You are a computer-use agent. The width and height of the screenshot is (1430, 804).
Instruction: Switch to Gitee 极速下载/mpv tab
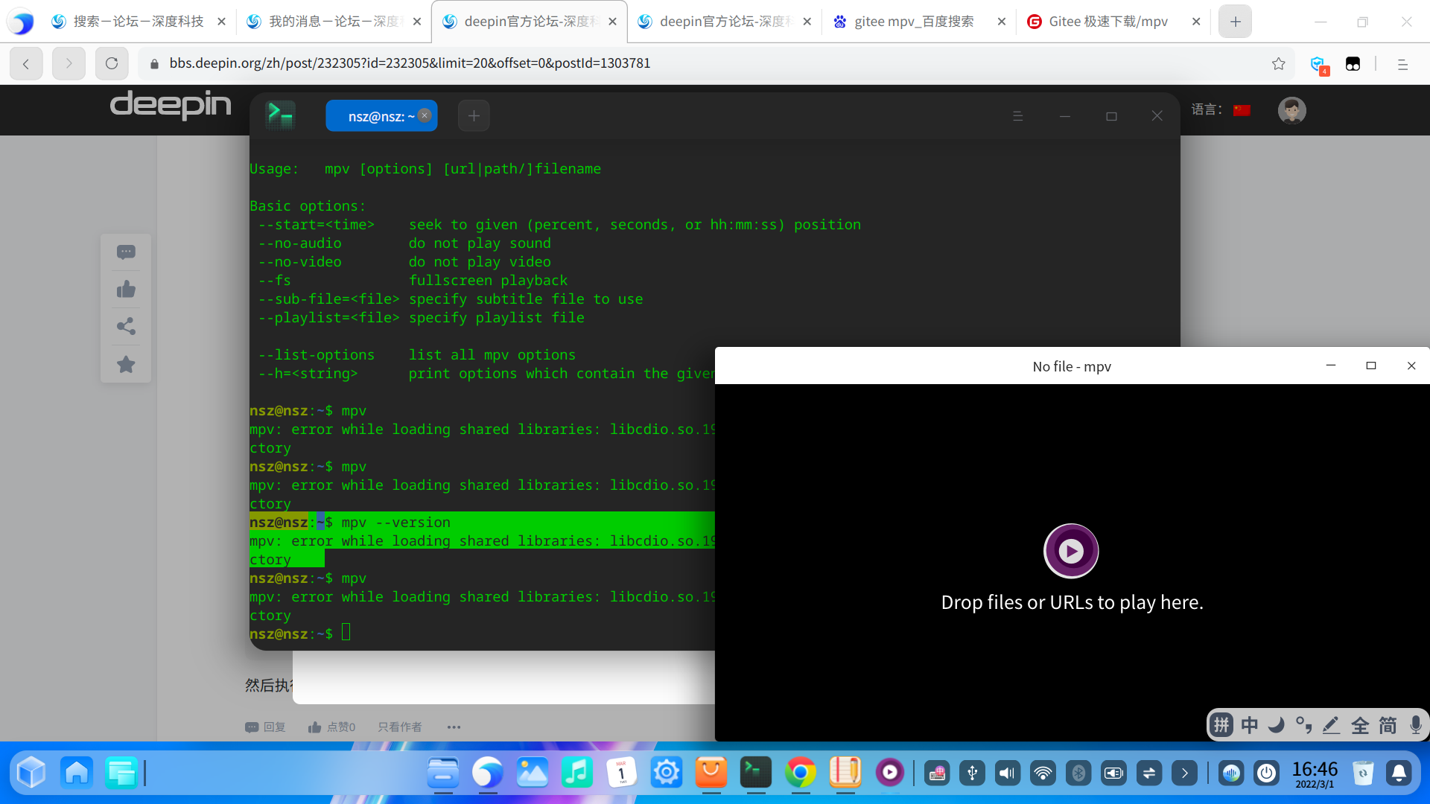(x=1108, y=22)
